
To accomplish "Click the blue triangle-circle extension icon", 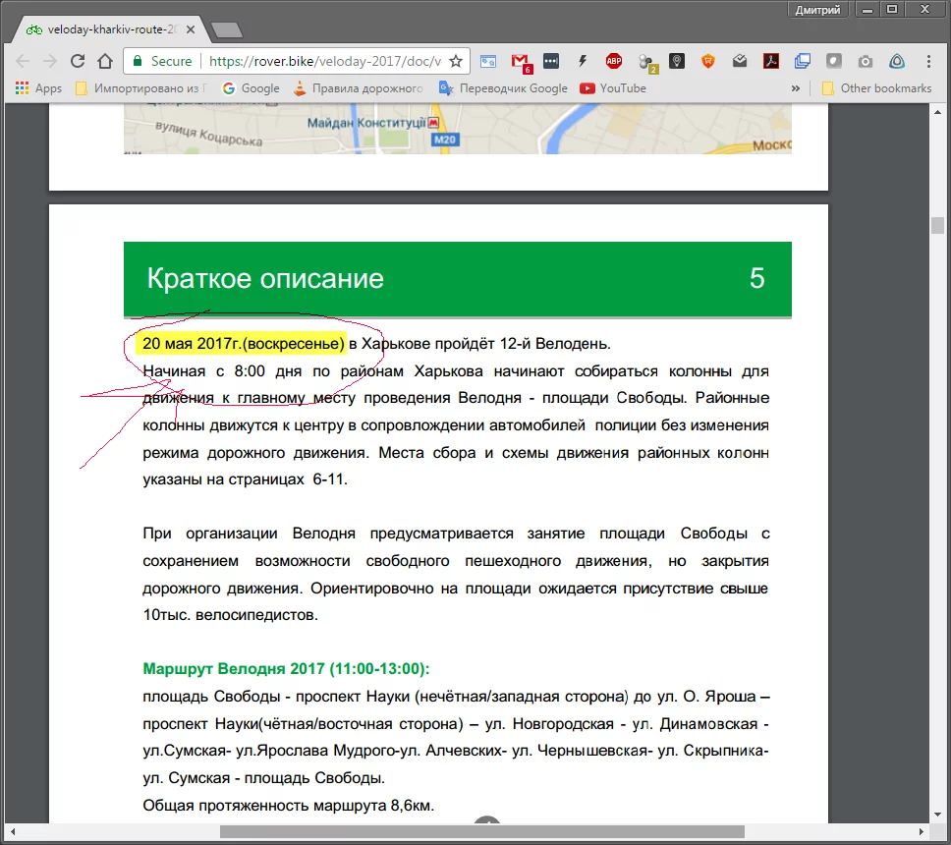I will coord(897,61).
